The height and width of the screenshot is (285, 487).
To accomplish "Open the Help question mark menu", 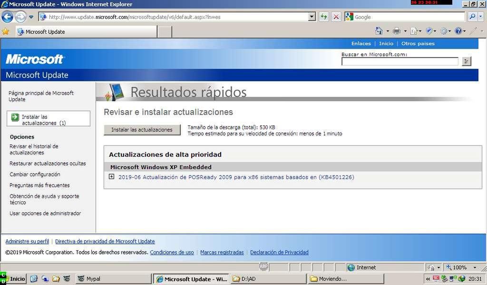I will 458,31.
